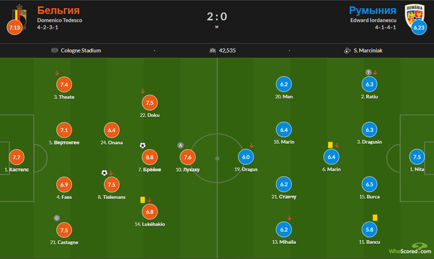The width and height of the screenshot is (434, 259).
Task: Click the goal ball icon above Брёйне
Action: (x=143, y=145)
